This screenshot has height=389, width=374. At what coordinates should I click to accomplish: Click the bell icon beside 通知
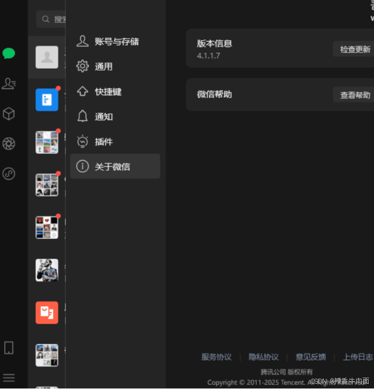tap(82, 116)
